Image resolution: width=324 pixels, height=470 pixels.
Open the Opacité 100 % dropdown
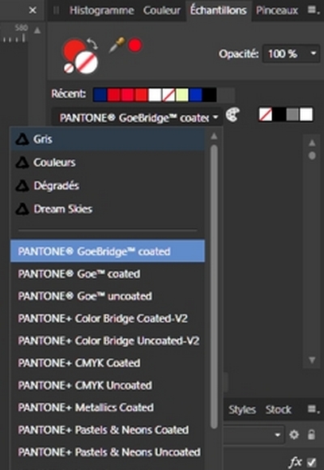[291, 53]
